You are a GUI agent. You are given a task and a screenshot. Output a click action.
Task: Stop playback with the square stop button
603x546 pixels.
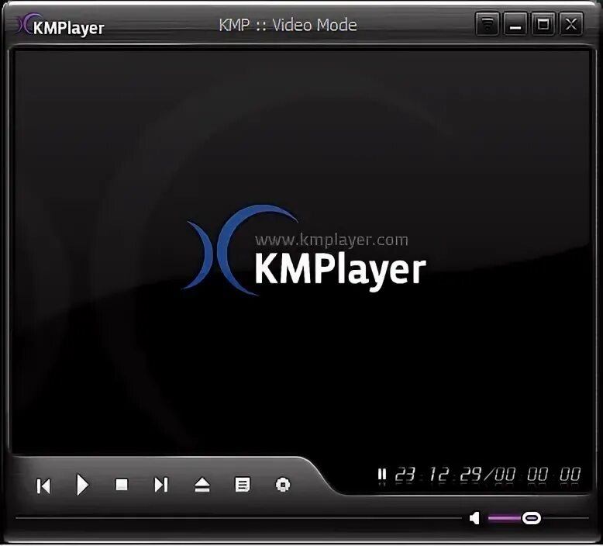coord(122,485)
